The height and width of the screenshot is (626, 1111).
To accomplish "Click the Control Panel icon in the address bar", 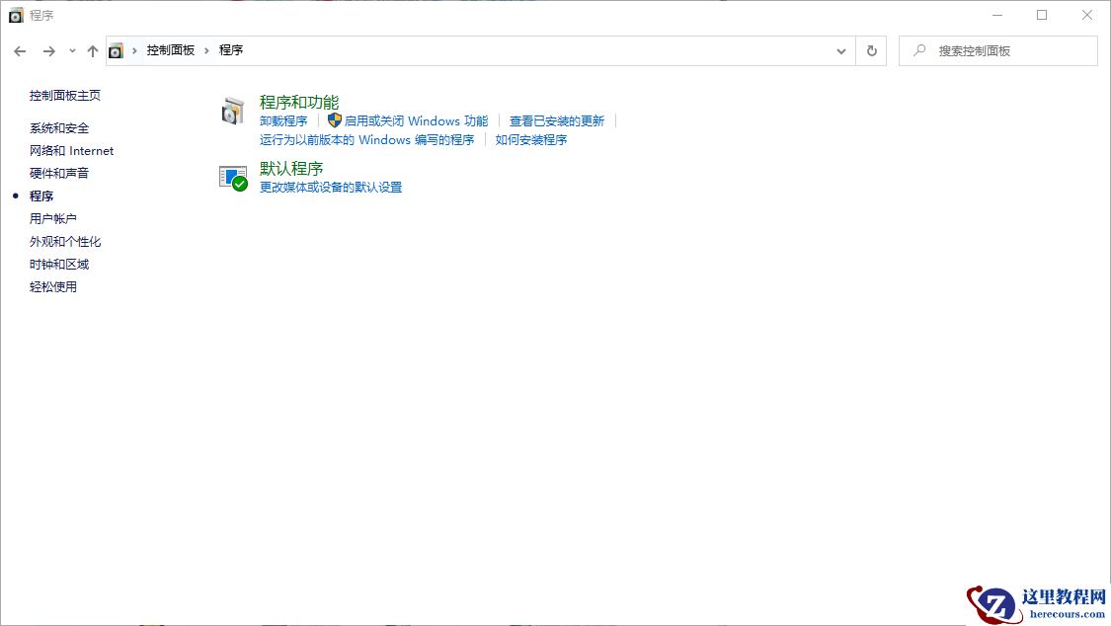I will coord(117,49).
